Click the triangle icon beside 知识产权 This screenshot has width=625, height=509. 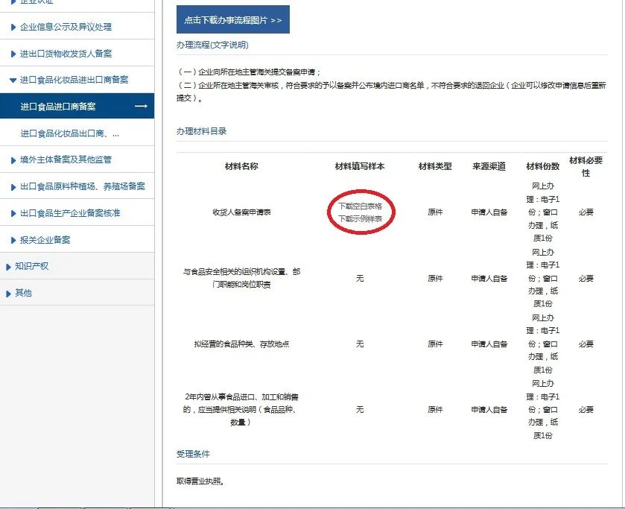8,267
